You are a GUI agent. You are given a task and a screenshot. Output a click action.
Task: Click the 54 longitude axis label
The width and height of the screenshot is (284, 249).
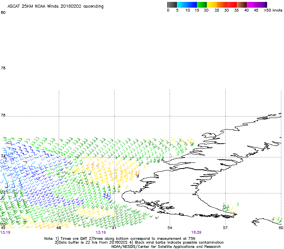pyautogui.click(x=170, y=228)
